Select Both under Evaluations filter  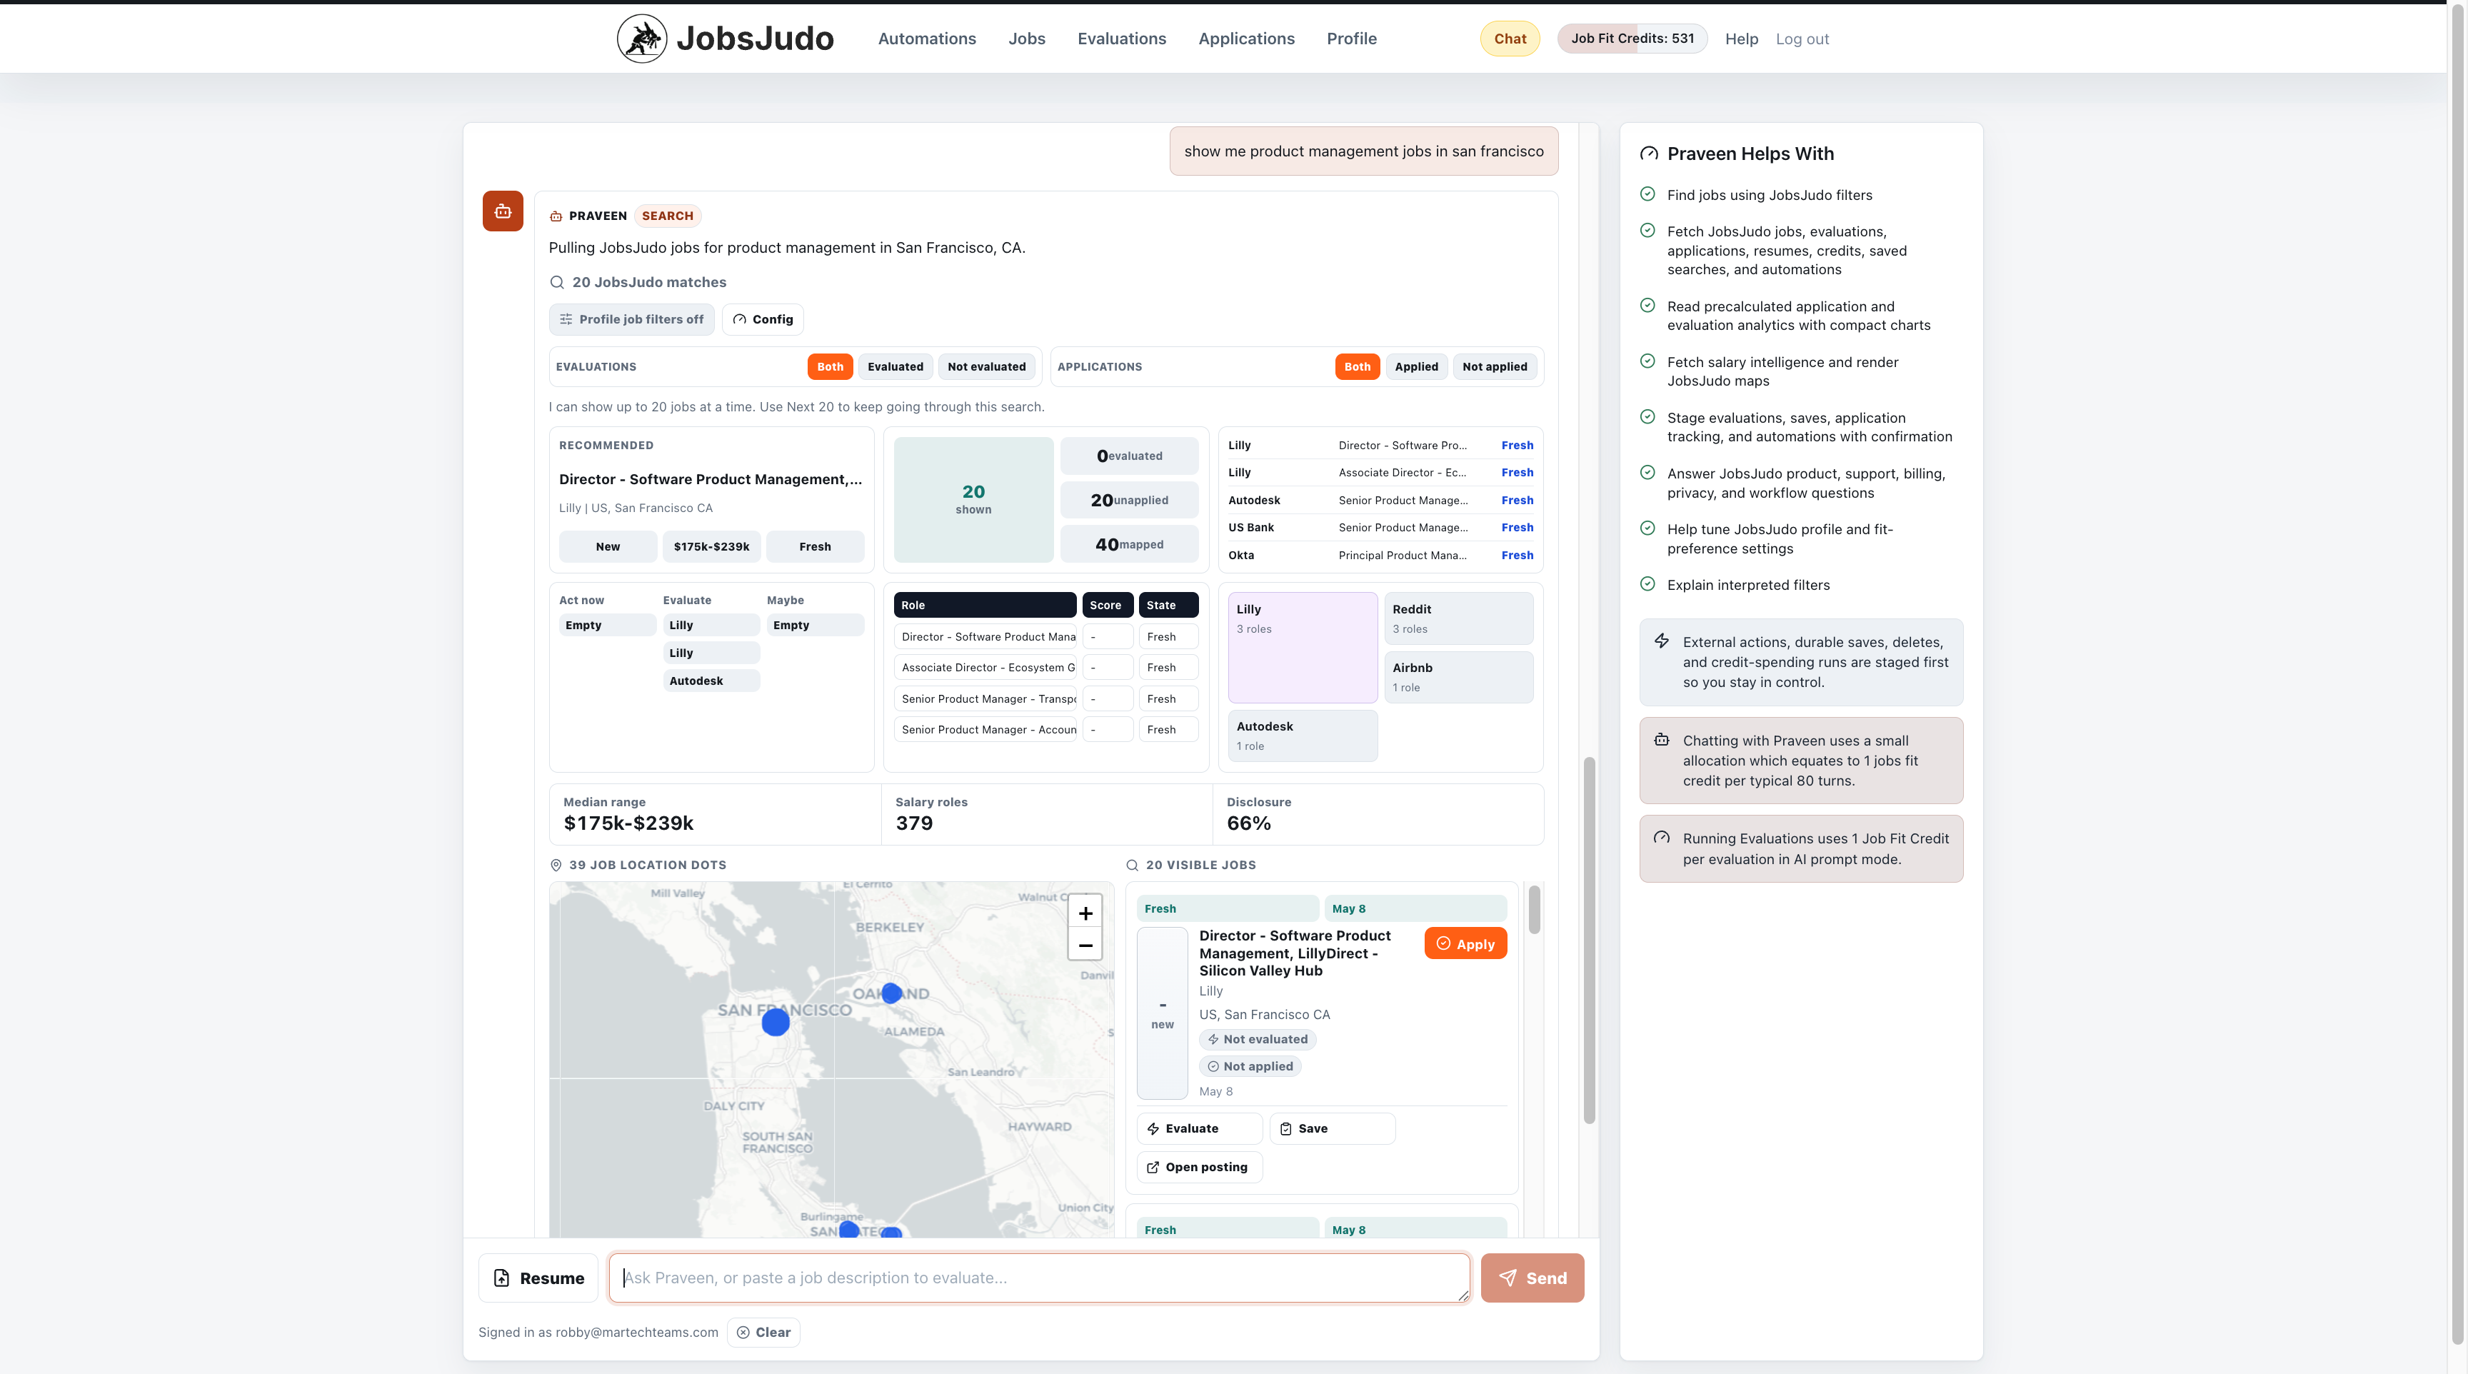(831, 366)
